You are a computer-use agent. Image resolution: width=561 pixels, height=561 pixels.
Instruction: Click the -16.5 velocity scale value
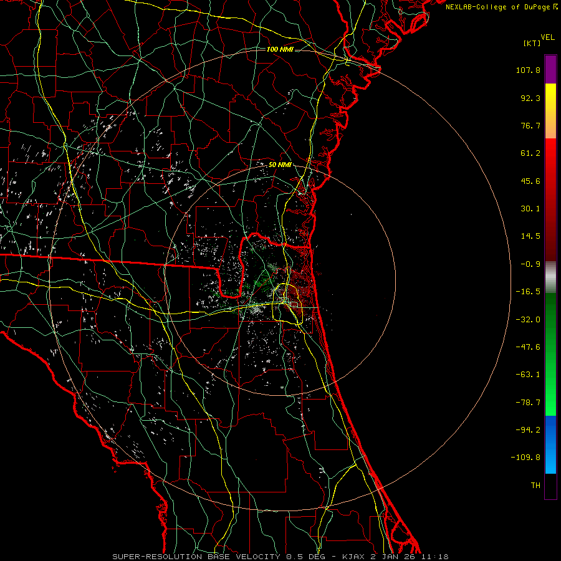[528, 292]
